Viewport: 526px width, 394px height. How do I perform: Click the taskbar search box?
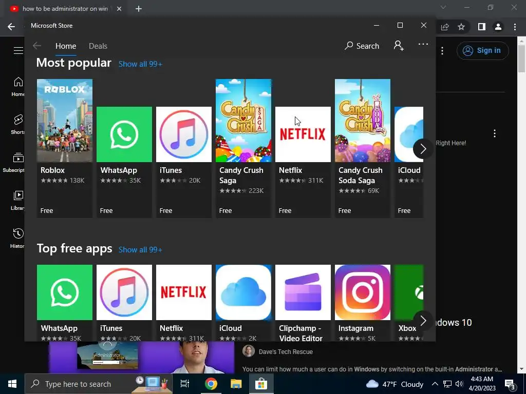(x=99, y=384)
